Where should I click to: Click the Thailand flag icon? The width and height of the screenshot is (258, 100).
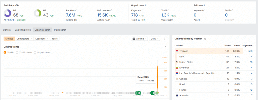(x=177, y=51)
